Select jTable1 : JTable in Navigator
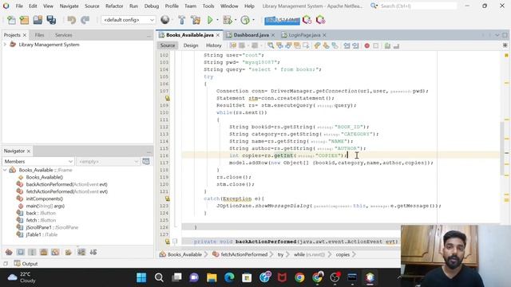 42,234
